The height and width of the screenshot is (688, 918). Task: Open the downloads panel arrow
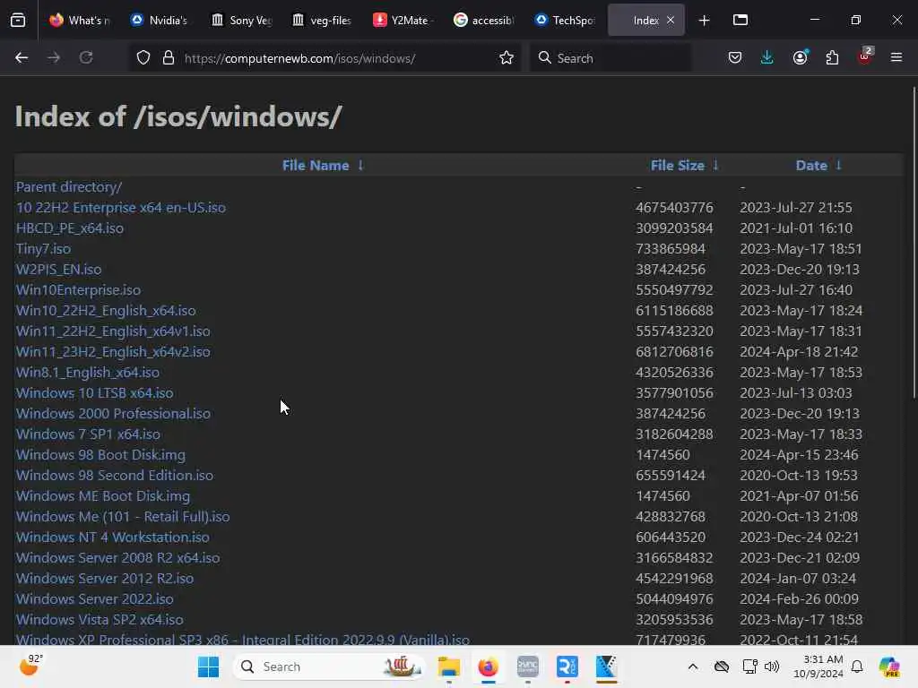[767, 58]
